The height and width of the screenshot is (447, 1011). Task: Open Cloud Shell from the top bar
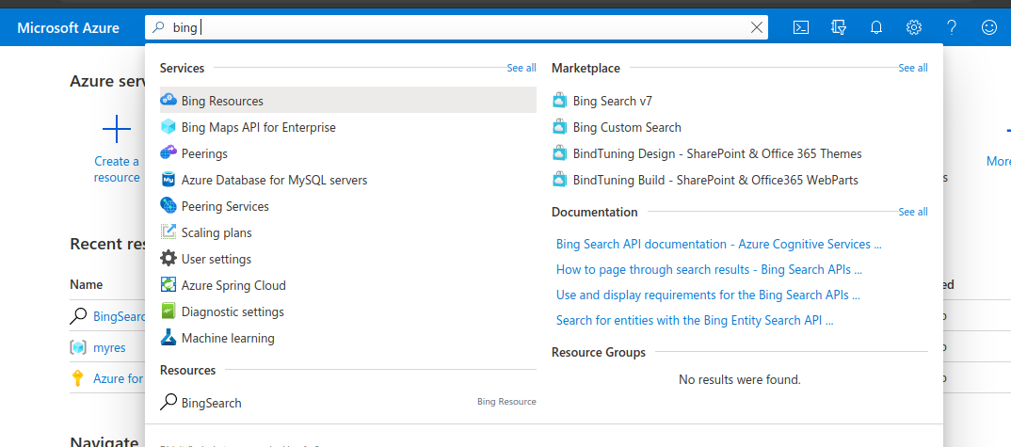coord(801,27)
